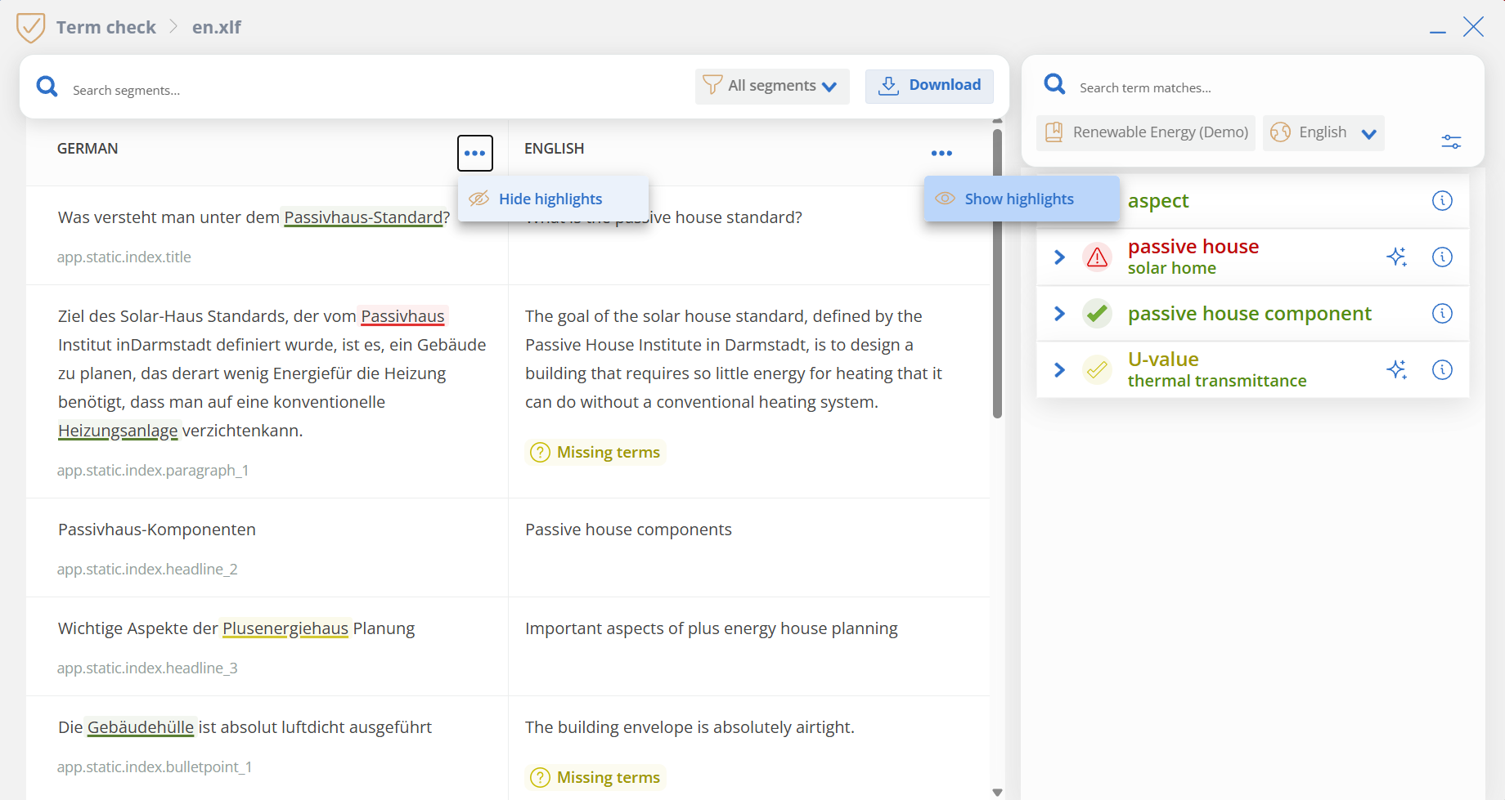This screenshot has height=800, width=1505.
Task: Click the globe icon beside English
Action: click(1280, 132)
